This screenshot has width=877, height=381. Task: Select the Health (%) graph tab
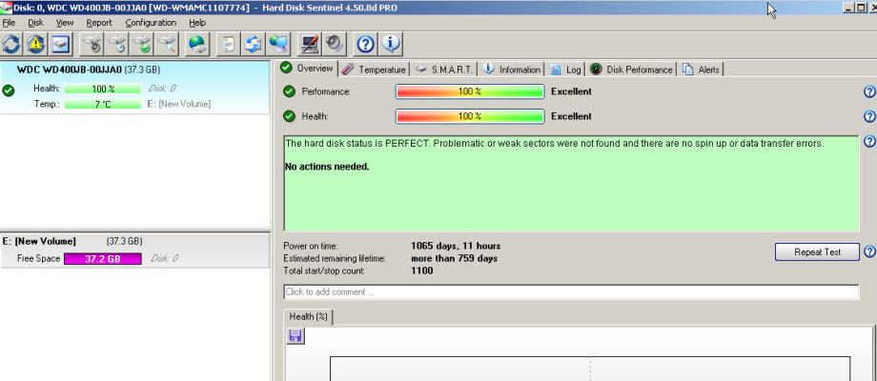tap(308, 317)
